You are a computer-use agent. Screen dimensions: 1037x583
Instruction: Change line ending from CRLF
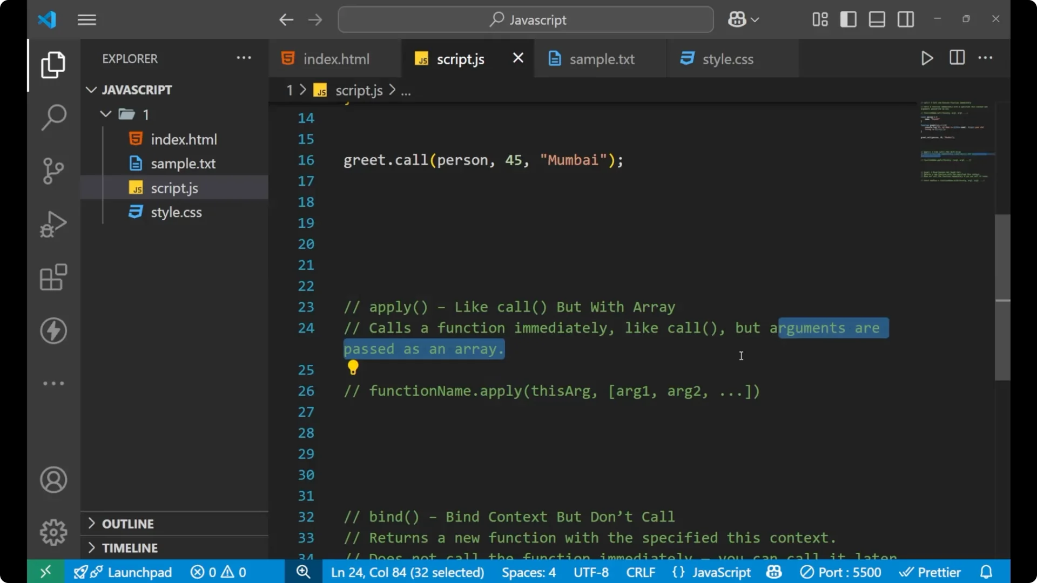[640, 572]
